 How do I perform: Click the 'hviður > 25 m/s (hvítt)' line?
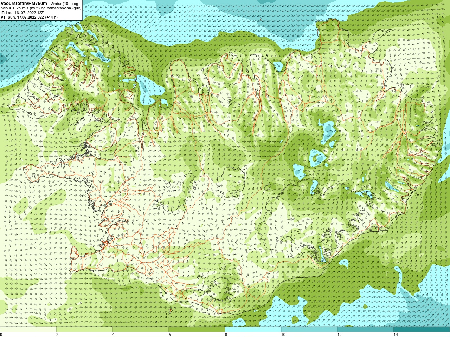(20, 8)
